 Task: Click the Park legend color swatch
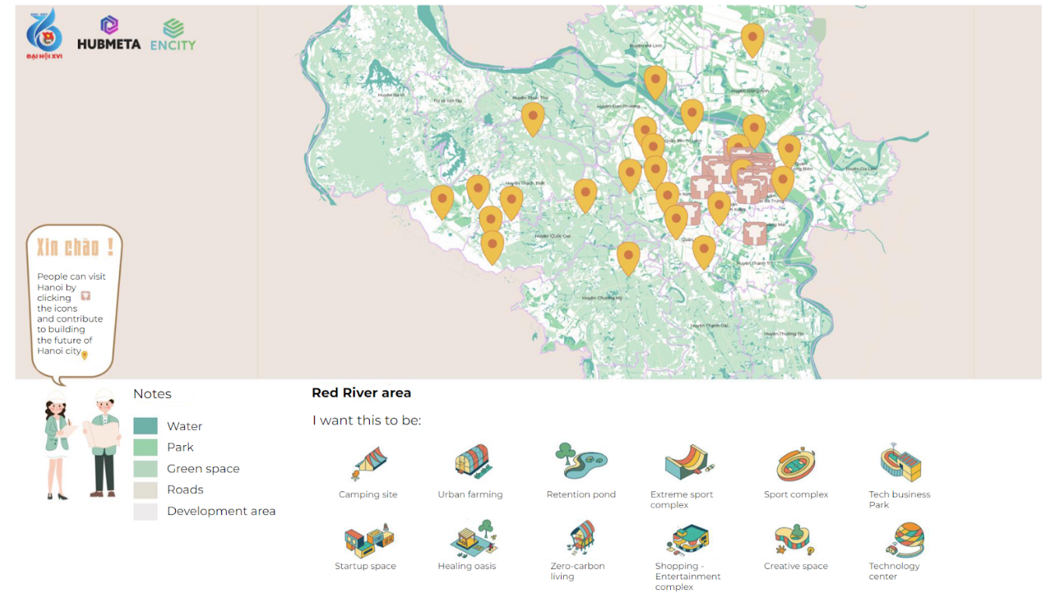click(146, 447)
